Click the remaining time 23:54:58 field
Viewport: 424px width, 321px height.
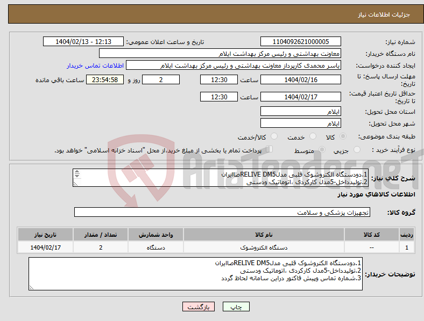pos(105,79)
